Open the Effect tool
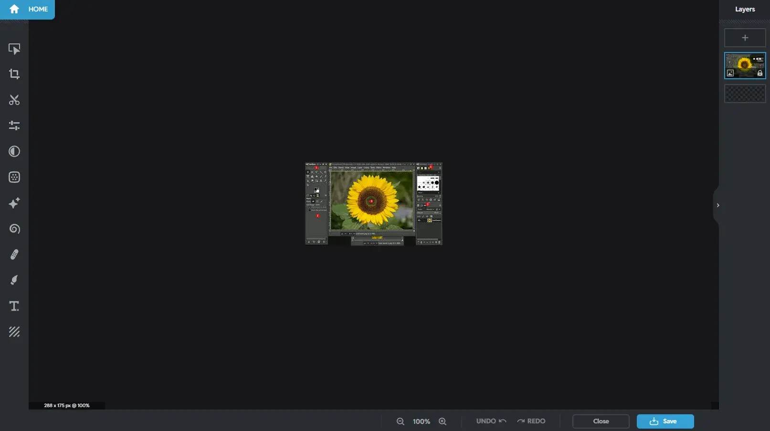The image size is (770, 431). [14, 177]
